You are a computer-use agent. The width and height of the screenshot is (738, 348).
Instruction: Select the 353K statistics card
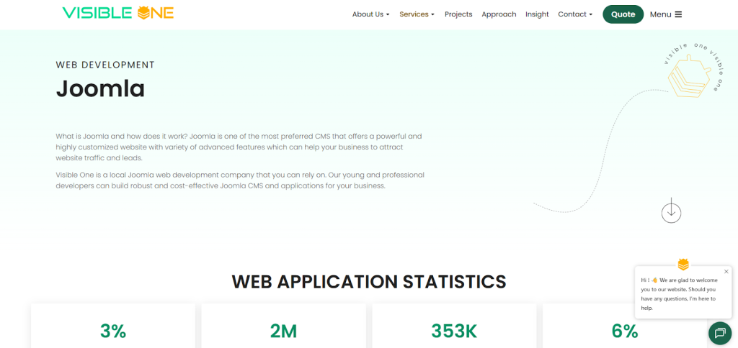coord(454,327)
